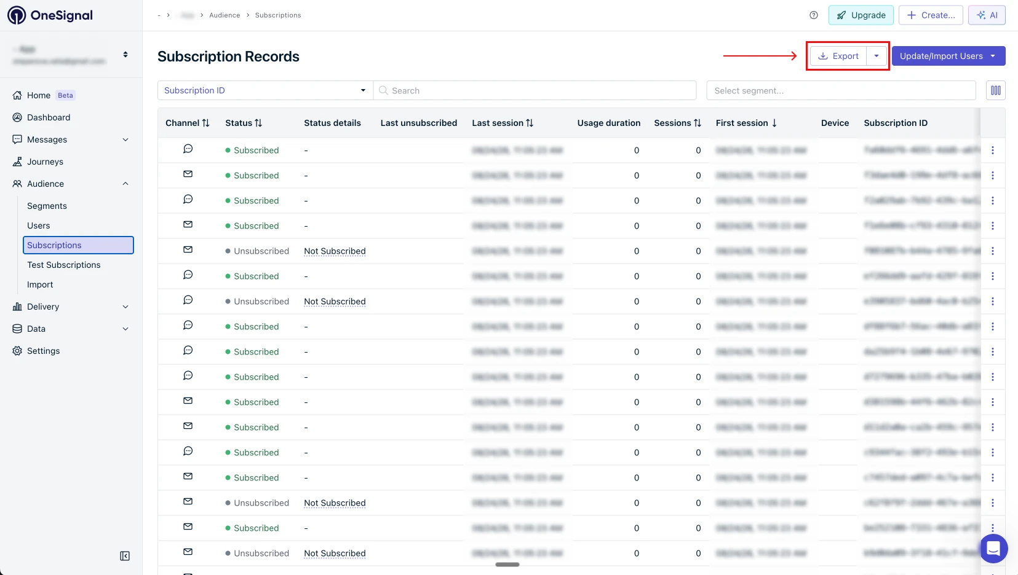This screenshot has width=1018, height=575.
Task: Click the Journeys icon in sidebar
Action: [17, 162]
